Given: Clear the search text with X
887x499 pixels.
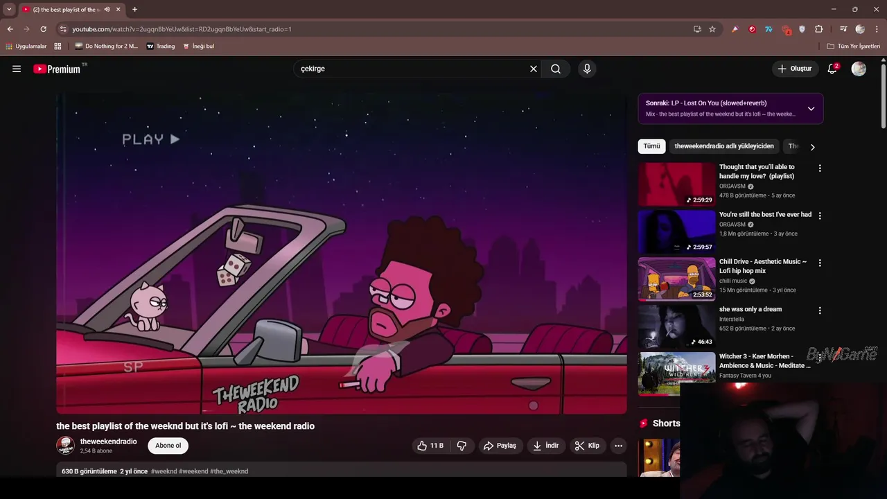Looking at the screenshot, I should pyautogui.click(x=534, y=69).
